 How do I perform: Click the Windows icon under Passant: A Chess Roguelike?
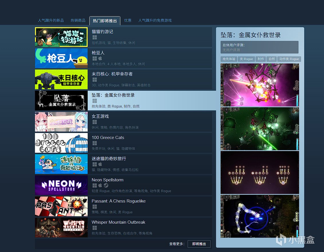[95, 207]
